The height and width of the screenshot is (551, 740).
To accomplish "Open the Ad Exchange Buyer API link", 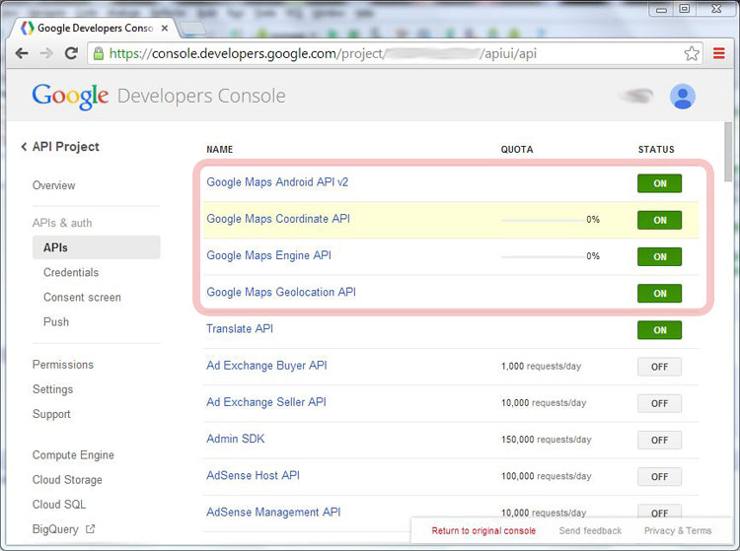I will [266, 366].
